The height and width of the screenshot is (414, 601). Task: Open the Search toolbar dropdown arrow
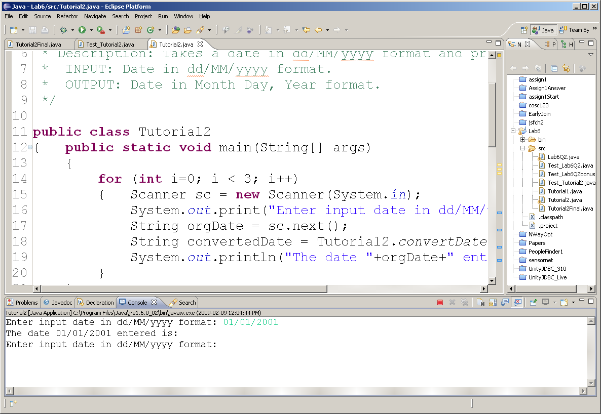pos(209,30)
